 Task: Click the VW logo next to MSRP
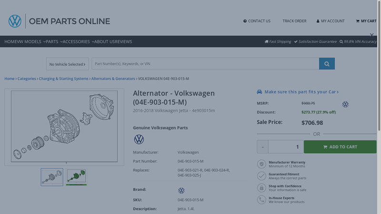(x=345, y=104)
